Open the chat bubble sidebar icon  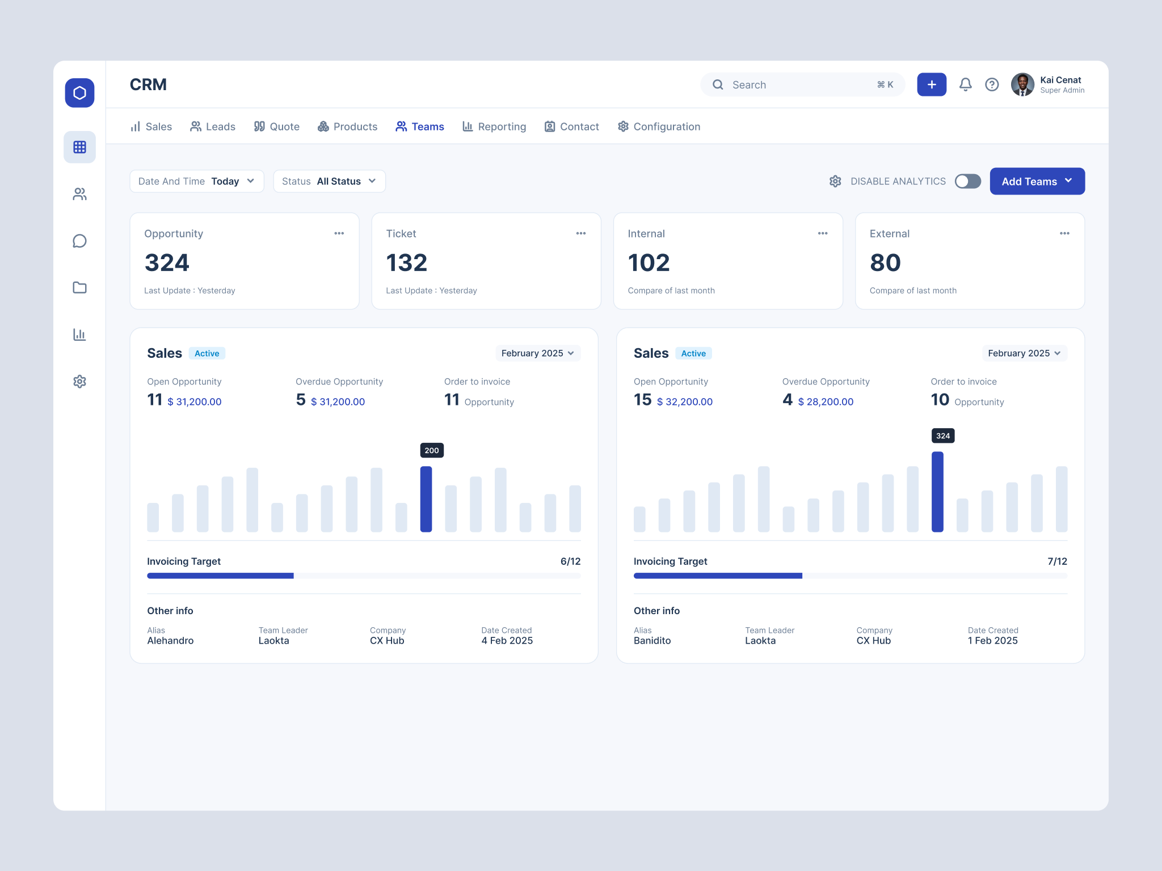tap(79, 241)
